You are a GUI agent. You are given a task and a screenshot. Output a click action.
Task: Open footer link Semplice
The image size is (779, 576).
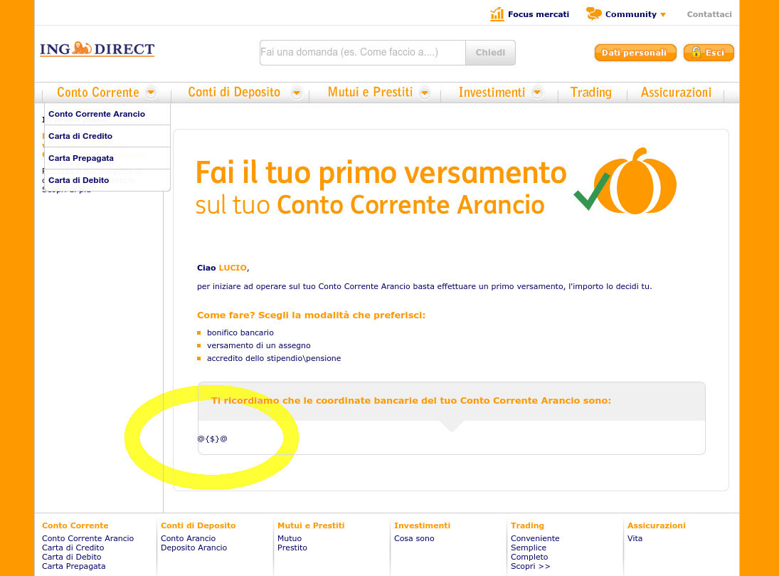(529, 548)
